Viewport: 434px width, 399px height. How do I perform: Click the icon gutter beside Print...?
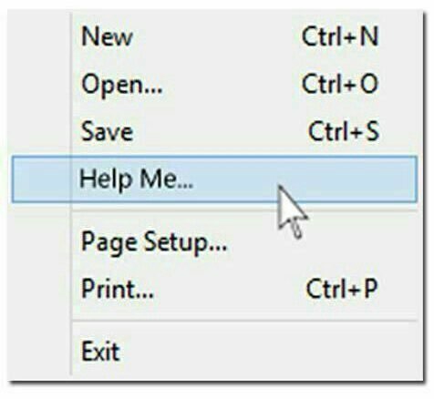(x=41, y=289)
